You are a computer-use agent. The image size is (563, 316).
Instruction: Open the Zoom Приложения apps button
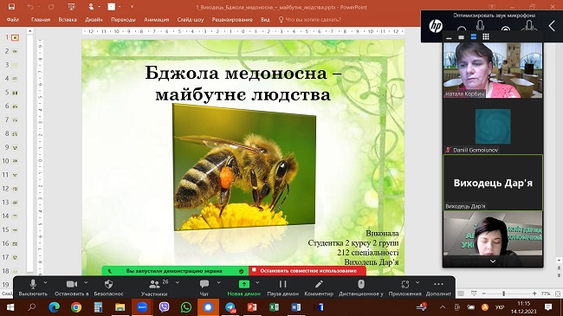405,287
